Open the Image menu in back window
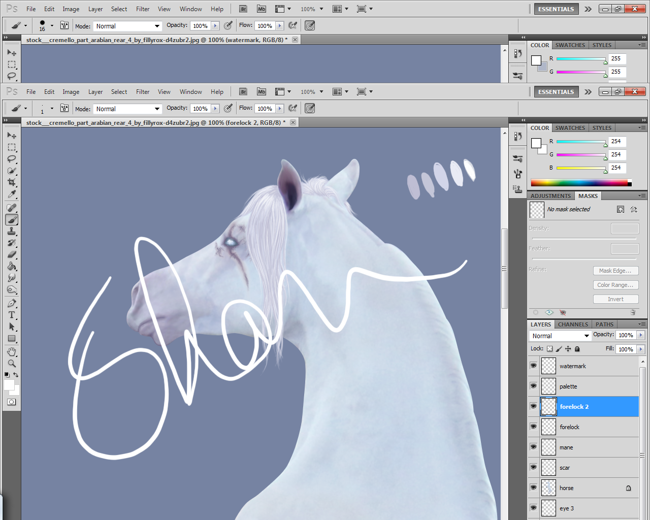 [71, 9]
